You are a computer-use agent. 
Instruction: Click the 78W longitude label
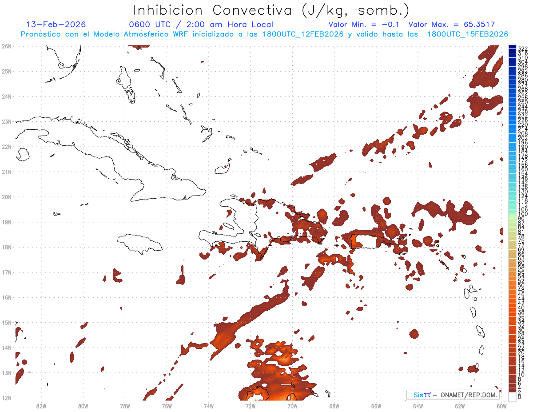(125, 406)
